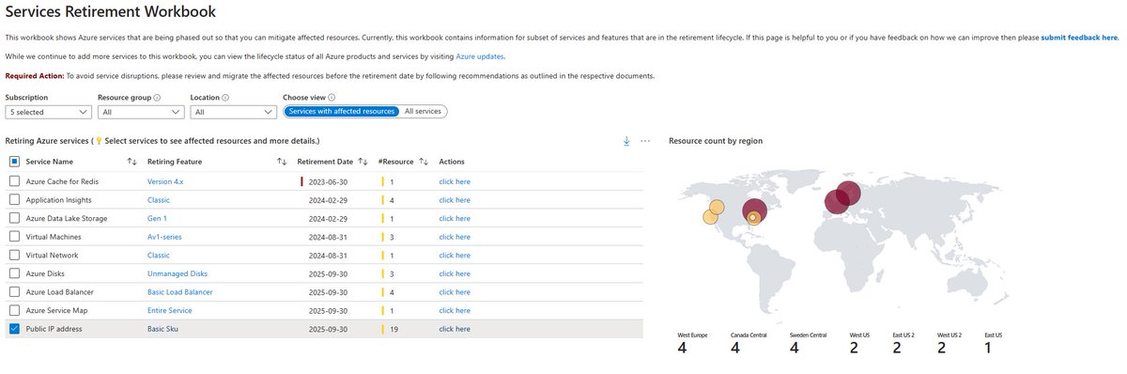This screenshot has width=1127, height=374.
Task: Switch to All services view
Action: tap(423, 112)
